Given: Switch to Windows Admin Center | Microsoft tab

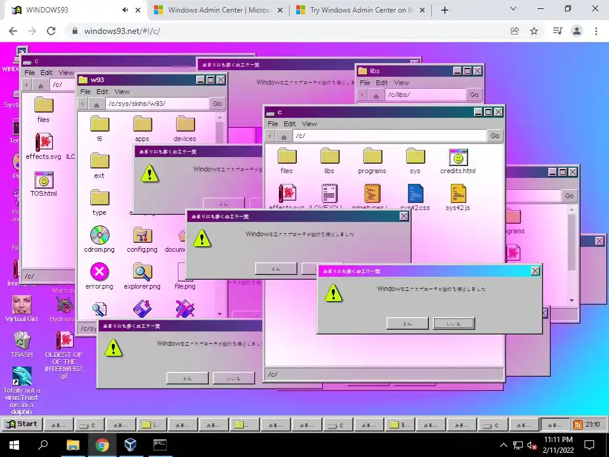Looking at the screenshot, I should point(219,10).
